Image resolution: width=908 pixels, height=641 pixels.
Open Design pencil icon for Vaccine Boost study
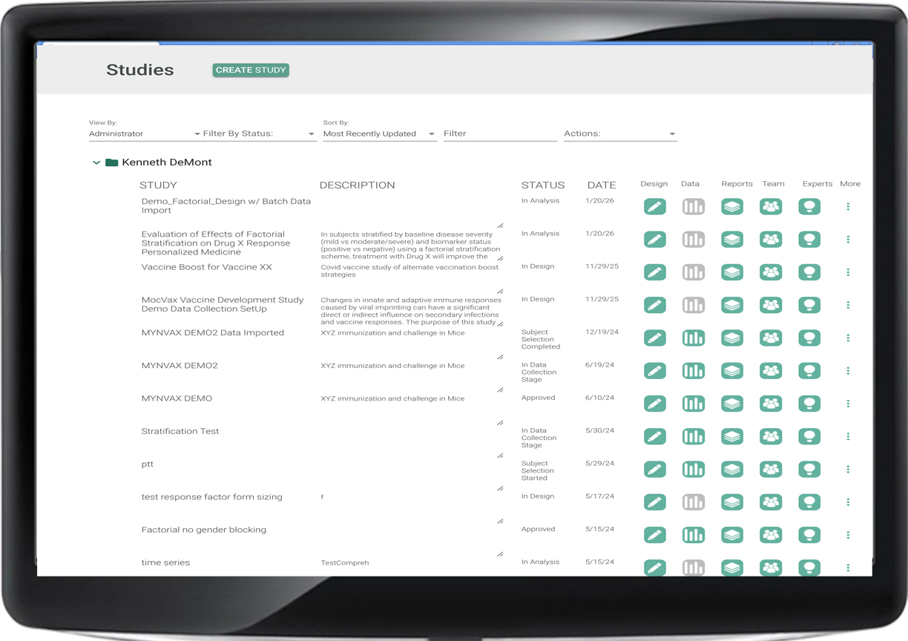pyautogui.click(x=654, y=272)
